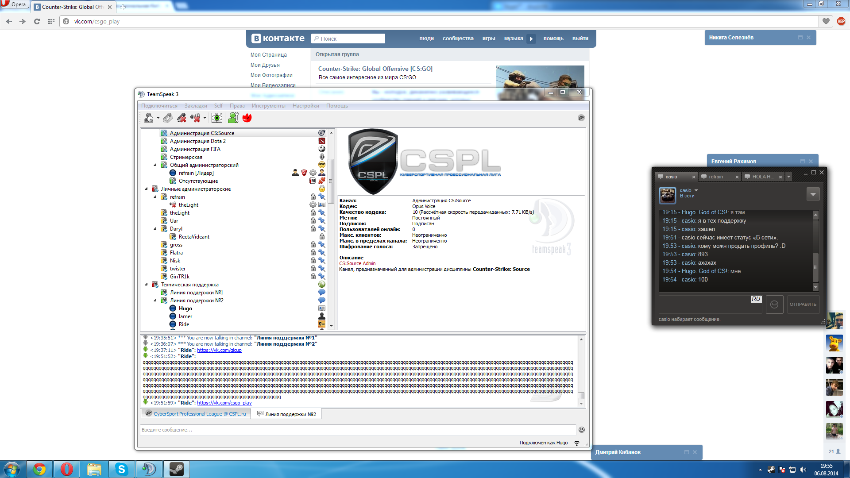Click globe icon on Техническая поддержка row
The height and width of the screenshot is (478, 850).
tap(322, 285)
